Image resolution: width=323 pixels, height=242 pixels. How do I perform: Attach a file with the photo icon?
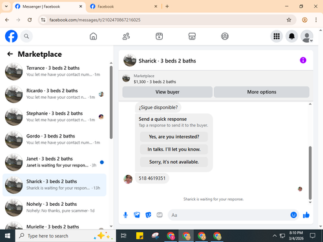(x=137, y=215)
